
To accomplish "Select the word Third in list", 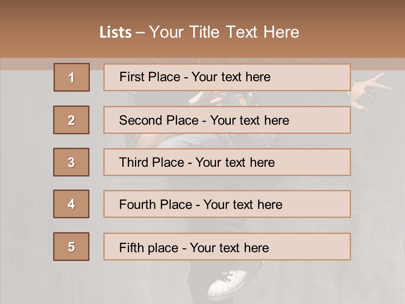I will coord(134,163).
